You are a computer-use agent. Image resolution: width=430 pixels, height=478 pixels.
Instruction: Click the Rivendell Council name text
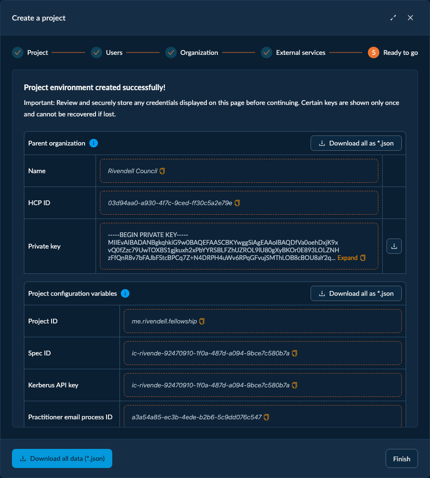tap(132, 171)
